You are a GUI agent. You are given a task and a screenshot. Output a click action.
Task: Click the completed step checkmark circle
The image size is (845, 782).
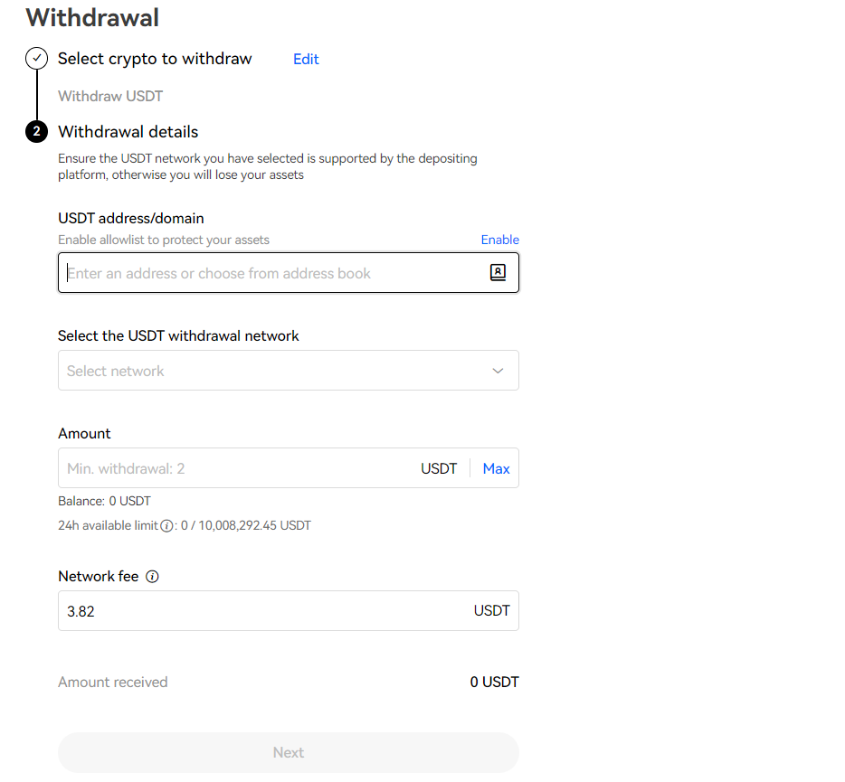coord(37,58)
